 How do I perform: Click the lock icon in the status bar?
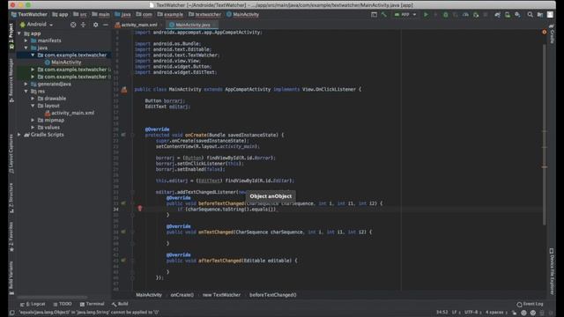click(514, 313)
